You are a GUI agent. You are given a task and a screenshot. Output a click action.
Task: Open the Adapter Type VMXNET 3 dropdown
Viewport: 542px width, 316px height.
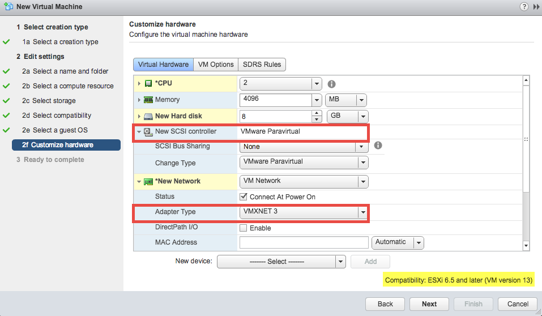click(363, 212)
